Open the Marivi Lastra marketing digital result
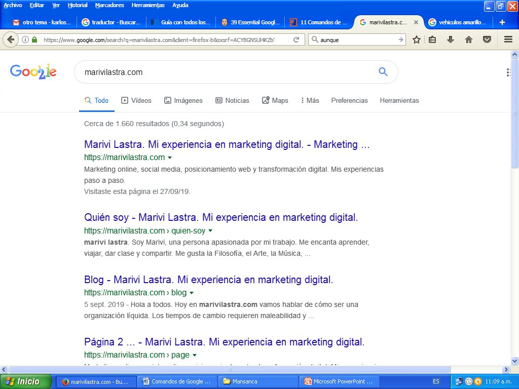The height and width of the screenshot is (389, 519). click(227, 144)
